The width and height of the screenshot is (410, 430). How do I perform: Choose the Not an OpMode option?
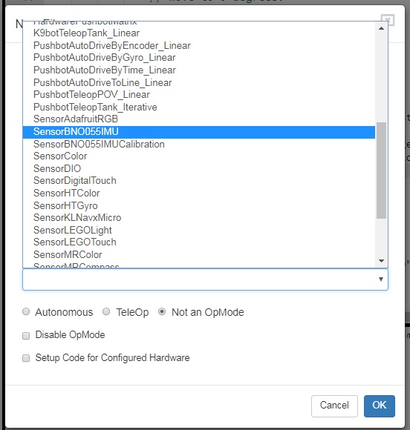coord(162,311)
